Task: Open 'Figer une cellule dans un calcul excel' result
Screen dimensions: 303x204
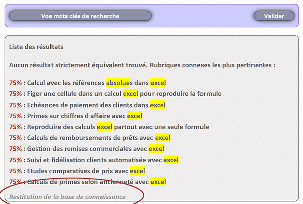Action: point(124,94)
